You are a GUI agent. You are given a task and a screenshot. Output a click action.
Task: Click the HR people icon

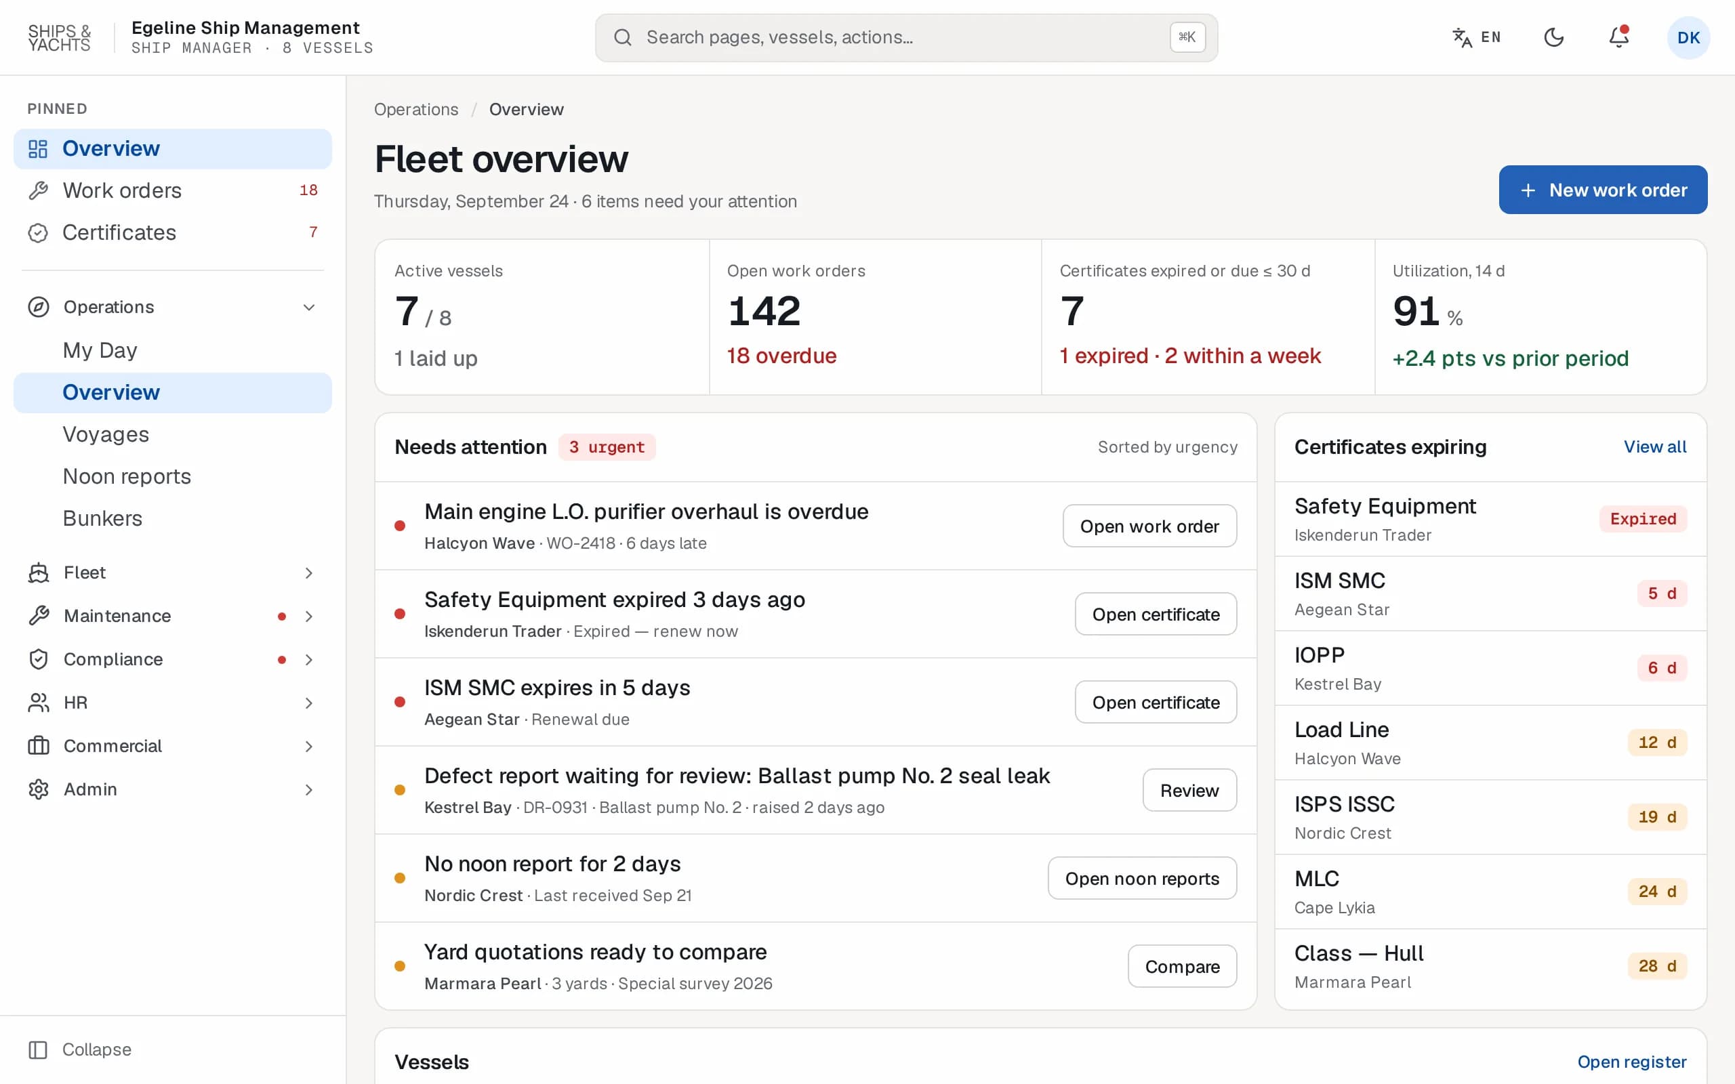click(x=38, y=703)
